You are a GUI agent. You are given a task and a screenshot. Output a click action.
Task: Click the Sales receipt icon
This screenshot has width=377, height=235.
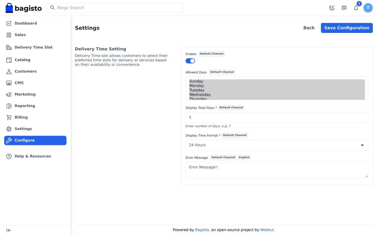[x=9, y=35]
